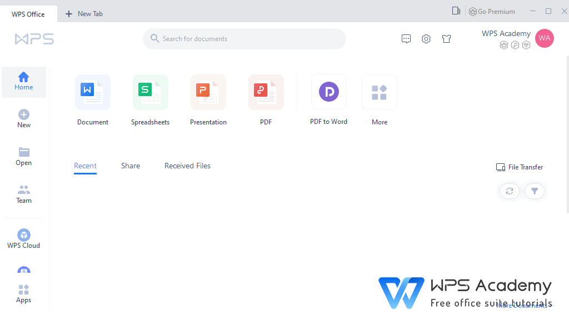The width and height of the screenshot is (569, 320).
Task: Click the partially hidden account icon above Apps
Action: click(x=24, y=270)
